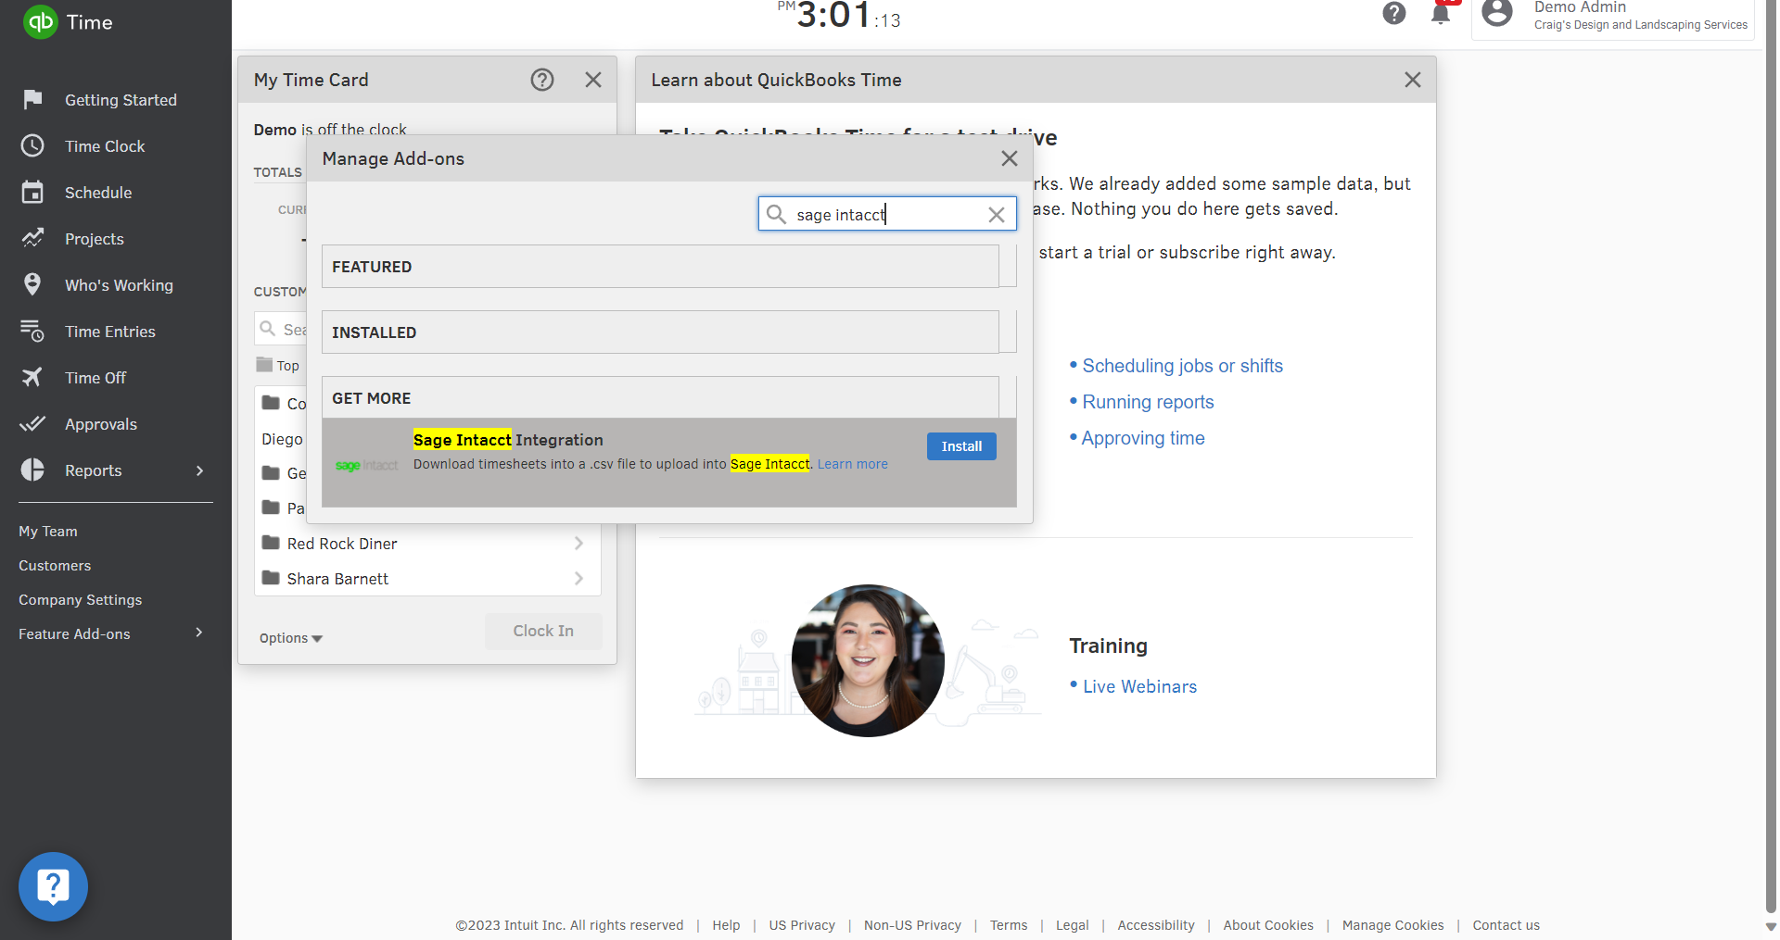The height and width of the screenshot is (940, 1780).
Task: Open US Privacy footer link
Action: pyautogui.click(x=802, y=925)
